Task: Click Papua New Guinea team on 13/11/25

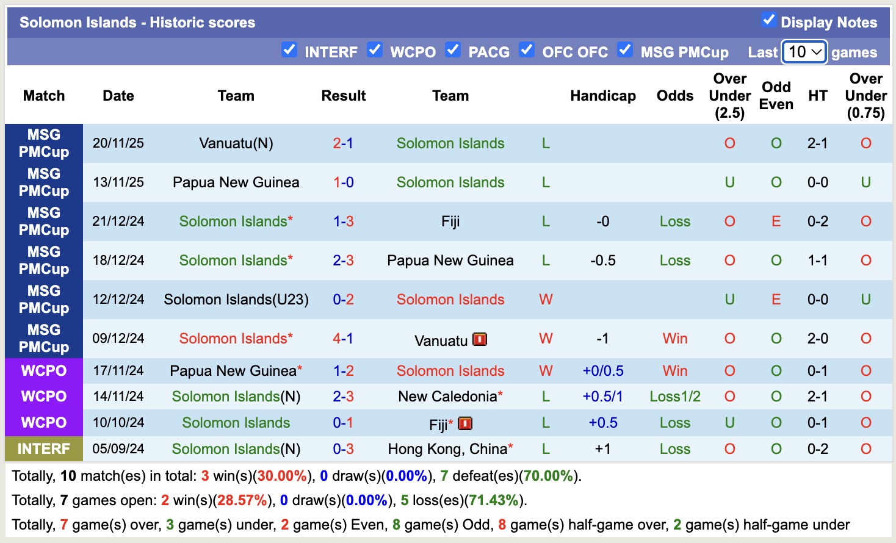Action: coord(236,182)
